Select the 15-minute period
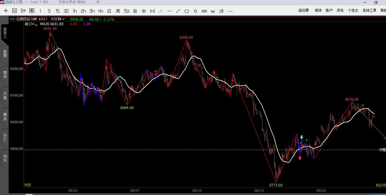 (x=57, y=11)
